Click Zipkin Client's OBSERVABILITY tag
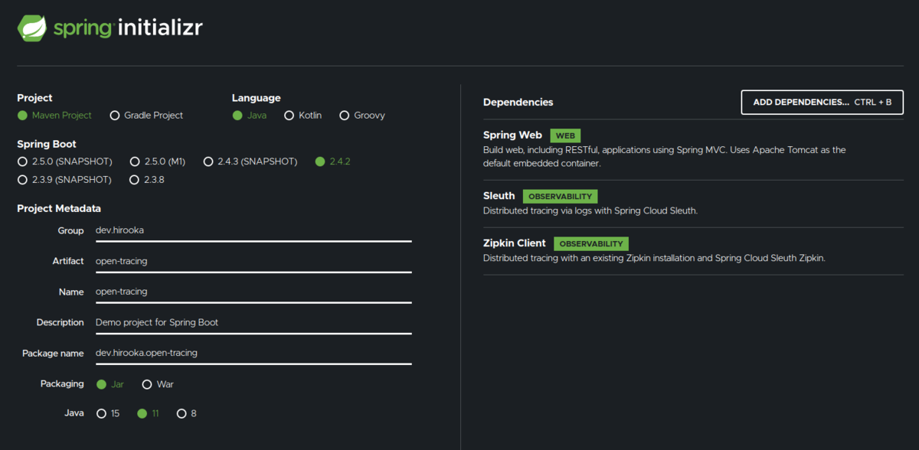919x450 pixels. click(591, 244)
